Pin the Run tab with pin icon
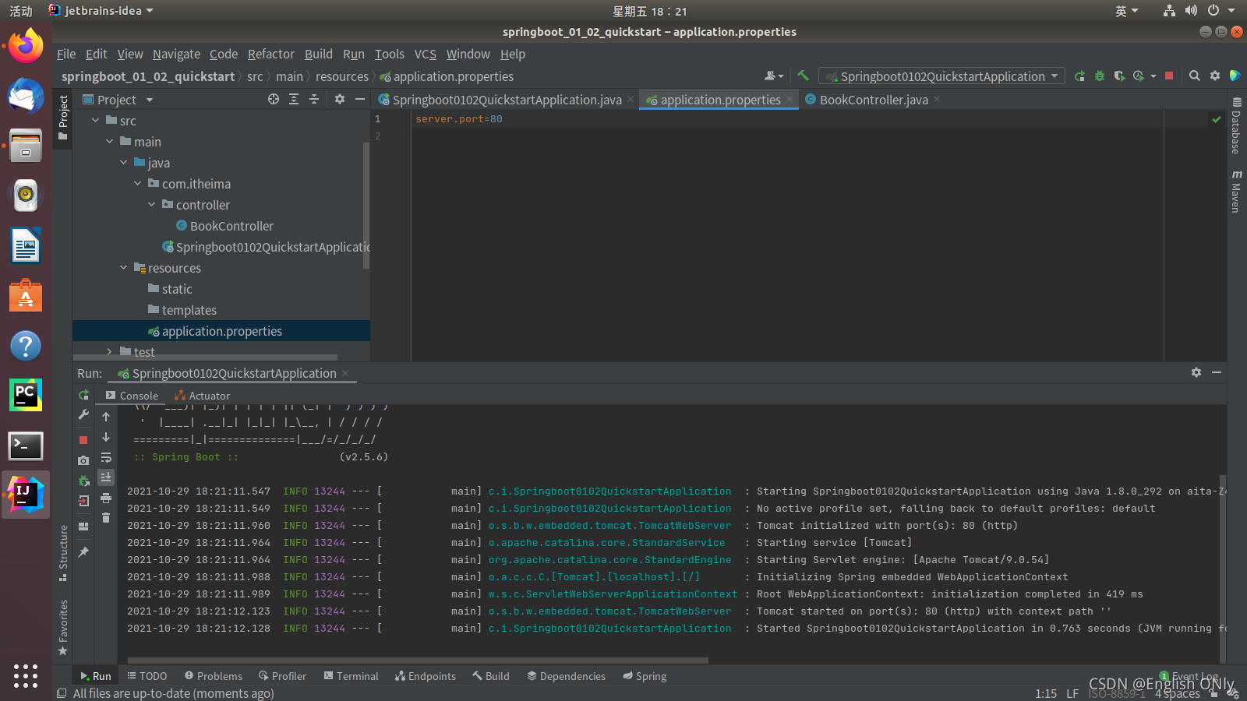This screenshot has height=701, width=1247. [83, 552]
